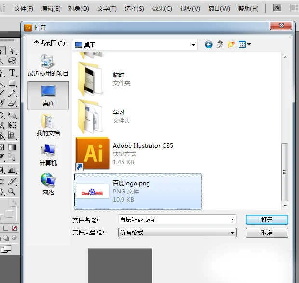Create a new folder in the dialog
The width and height of the screenshot is (299, 283).
[231, 44]
